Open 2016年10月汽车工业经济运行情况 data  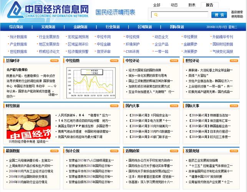31,171
